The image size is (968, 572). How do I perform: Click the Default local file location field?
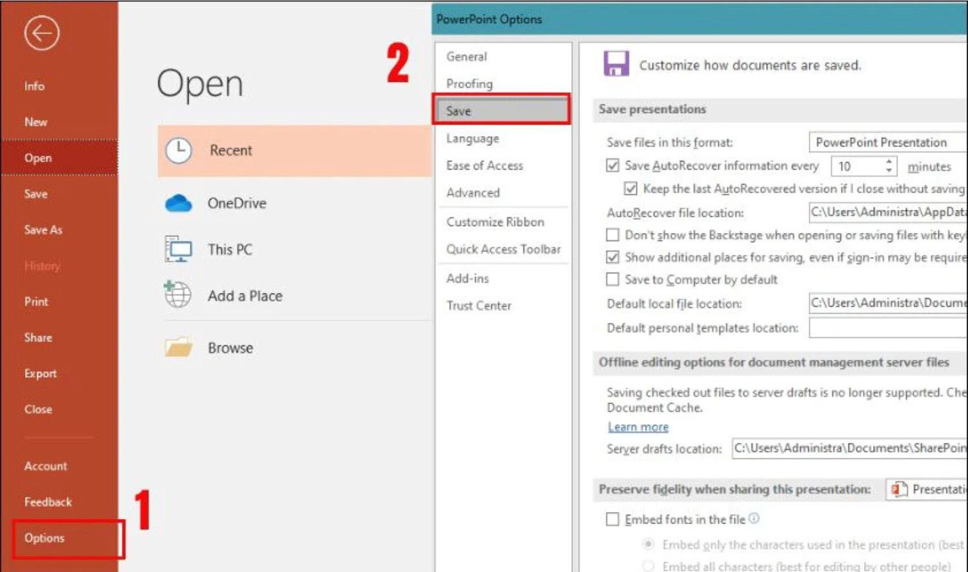click(888, 303)
